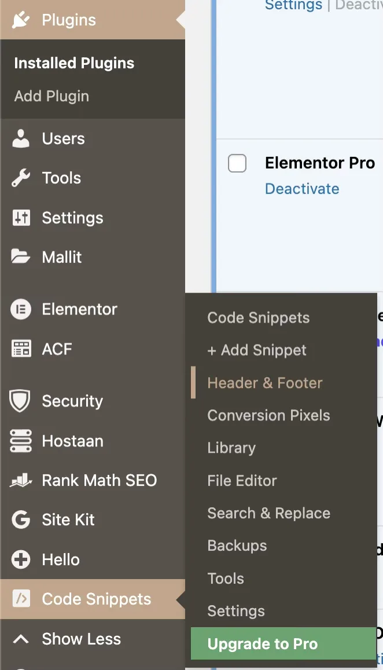Image resolution: width=383 pixels, height=670 pixels.
Task: Click the Security shield icon
Action: (21, 401)
